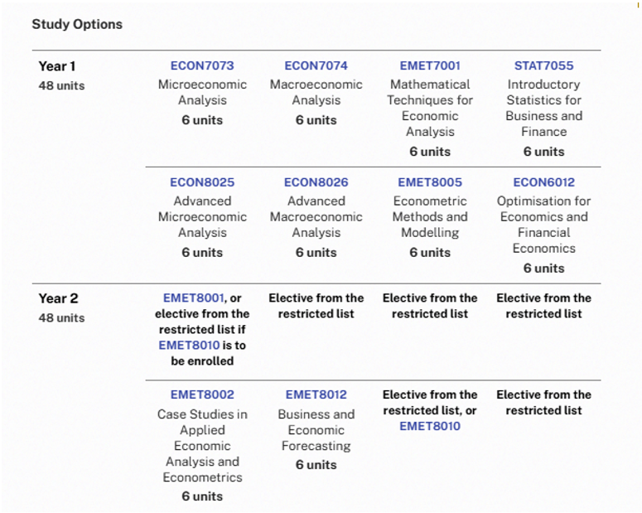Image resolution: width=642 pixels, height=513 pixels.
Task: Click Case Studies in Applied Economic Analysis text
Action: click(x=202, y=446)
